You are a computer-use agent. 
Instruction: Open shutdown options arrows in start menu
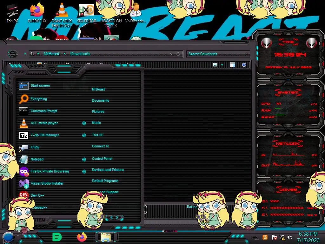(x=114, y=218)
